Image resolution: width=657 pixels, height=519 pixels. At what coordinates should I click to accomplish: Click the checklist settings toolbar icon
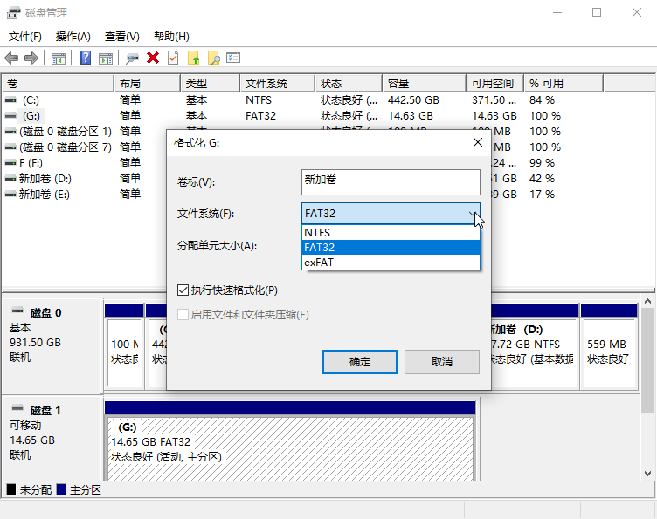pyautogui.click(x=233, y=58)
